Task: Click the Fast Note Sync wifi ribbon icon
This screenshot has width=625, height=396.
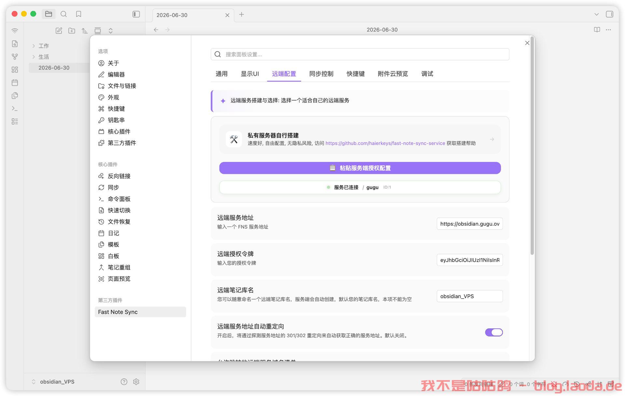Action: [15, 31]
